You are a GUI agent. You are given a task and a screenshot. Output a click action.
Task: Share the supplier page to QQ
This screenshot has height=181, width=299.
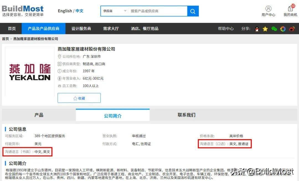(x=257, y=29)
